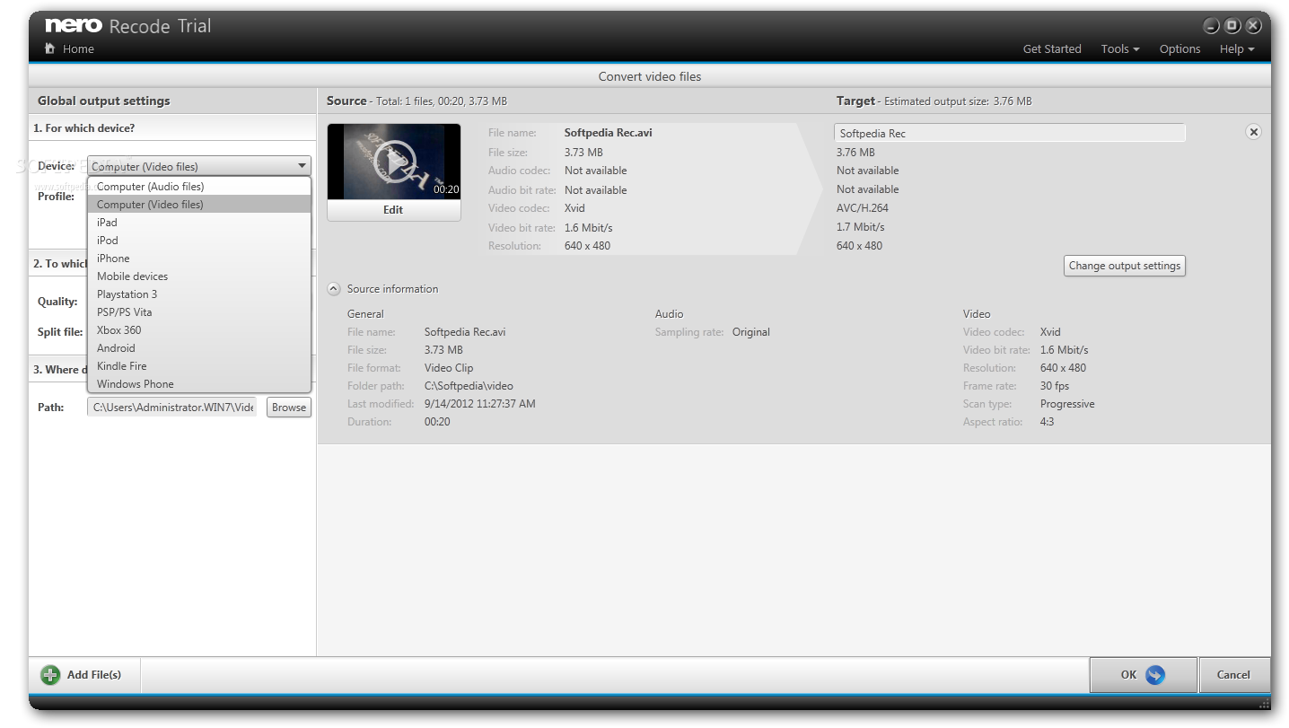The height and width of the screenshot is (728, 1289).
Task: Choose Windows Phone from the device list
Action: [199, 384]
